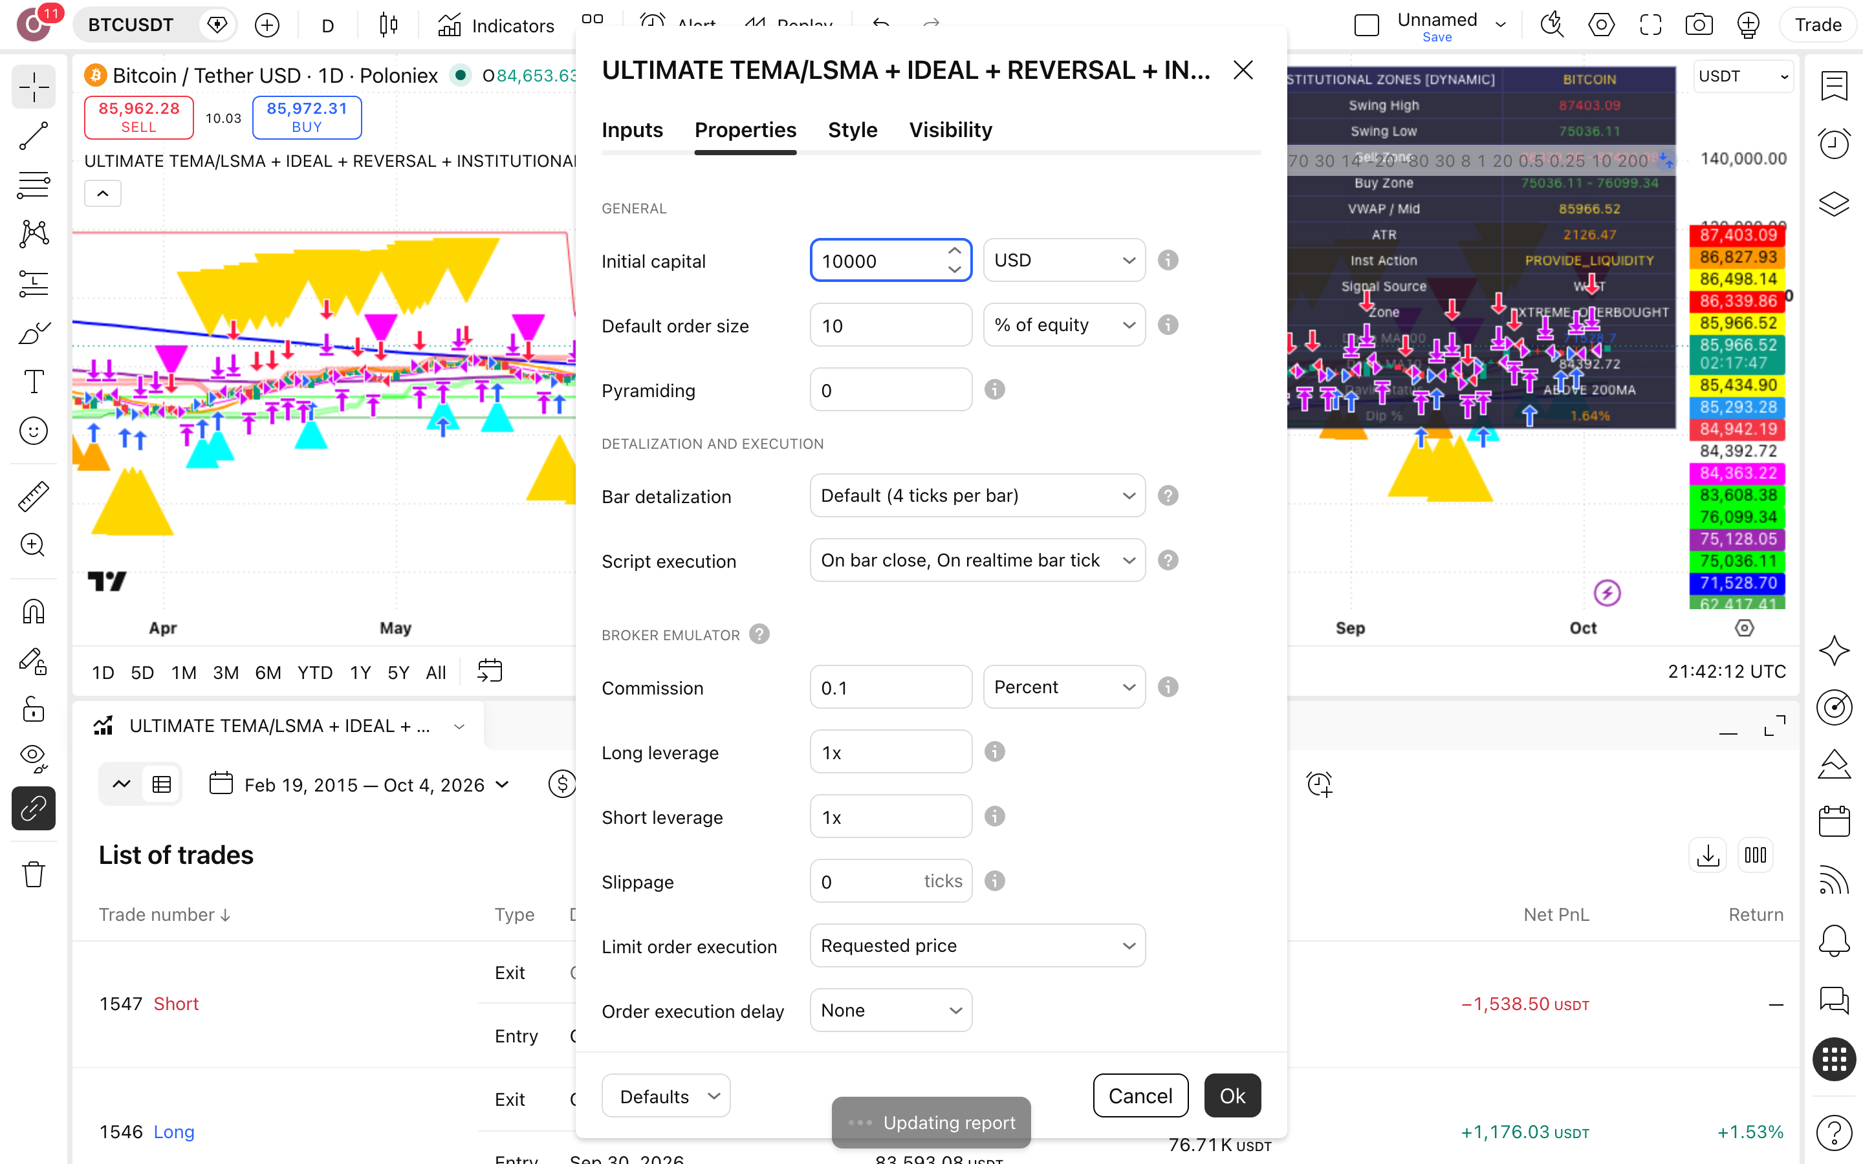Toggle lock all drawing tools
1863x1164 pixels.
pyautogui.click(x=33, y=708)
